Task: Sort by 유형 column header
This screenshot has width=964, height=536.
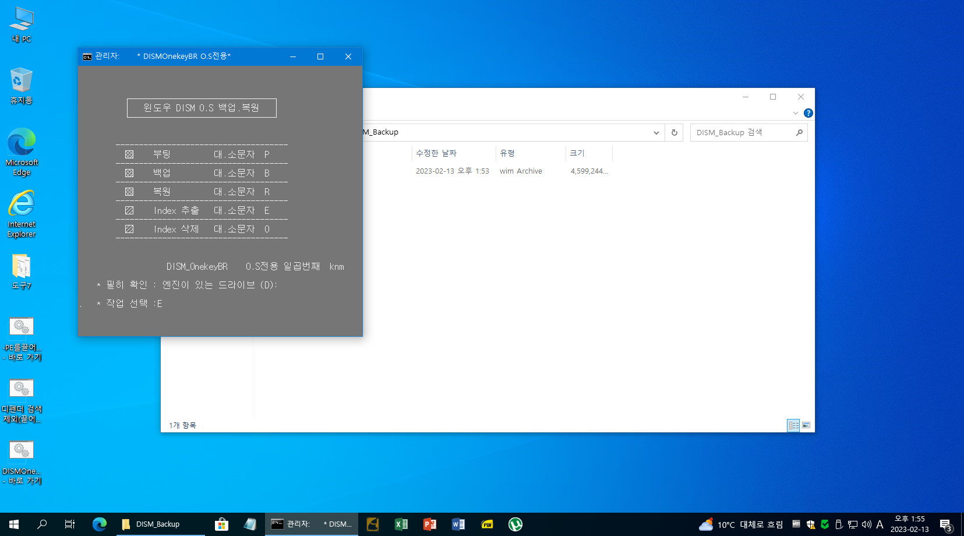Action: point(531,153)
